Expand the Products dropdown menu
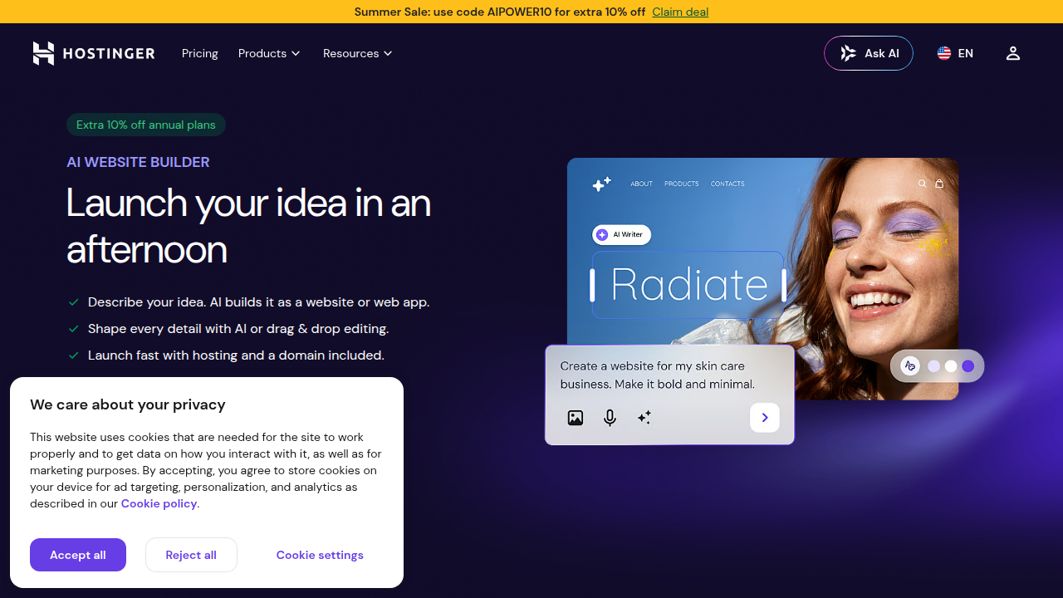 [x=269, y=53]
